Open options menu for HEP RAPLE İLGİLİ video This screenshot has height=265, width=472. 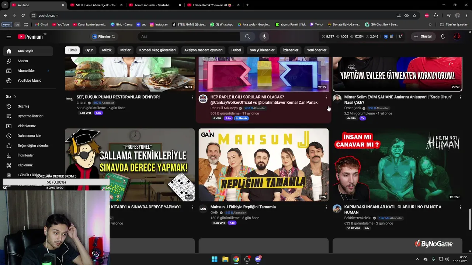click(326, 98)
